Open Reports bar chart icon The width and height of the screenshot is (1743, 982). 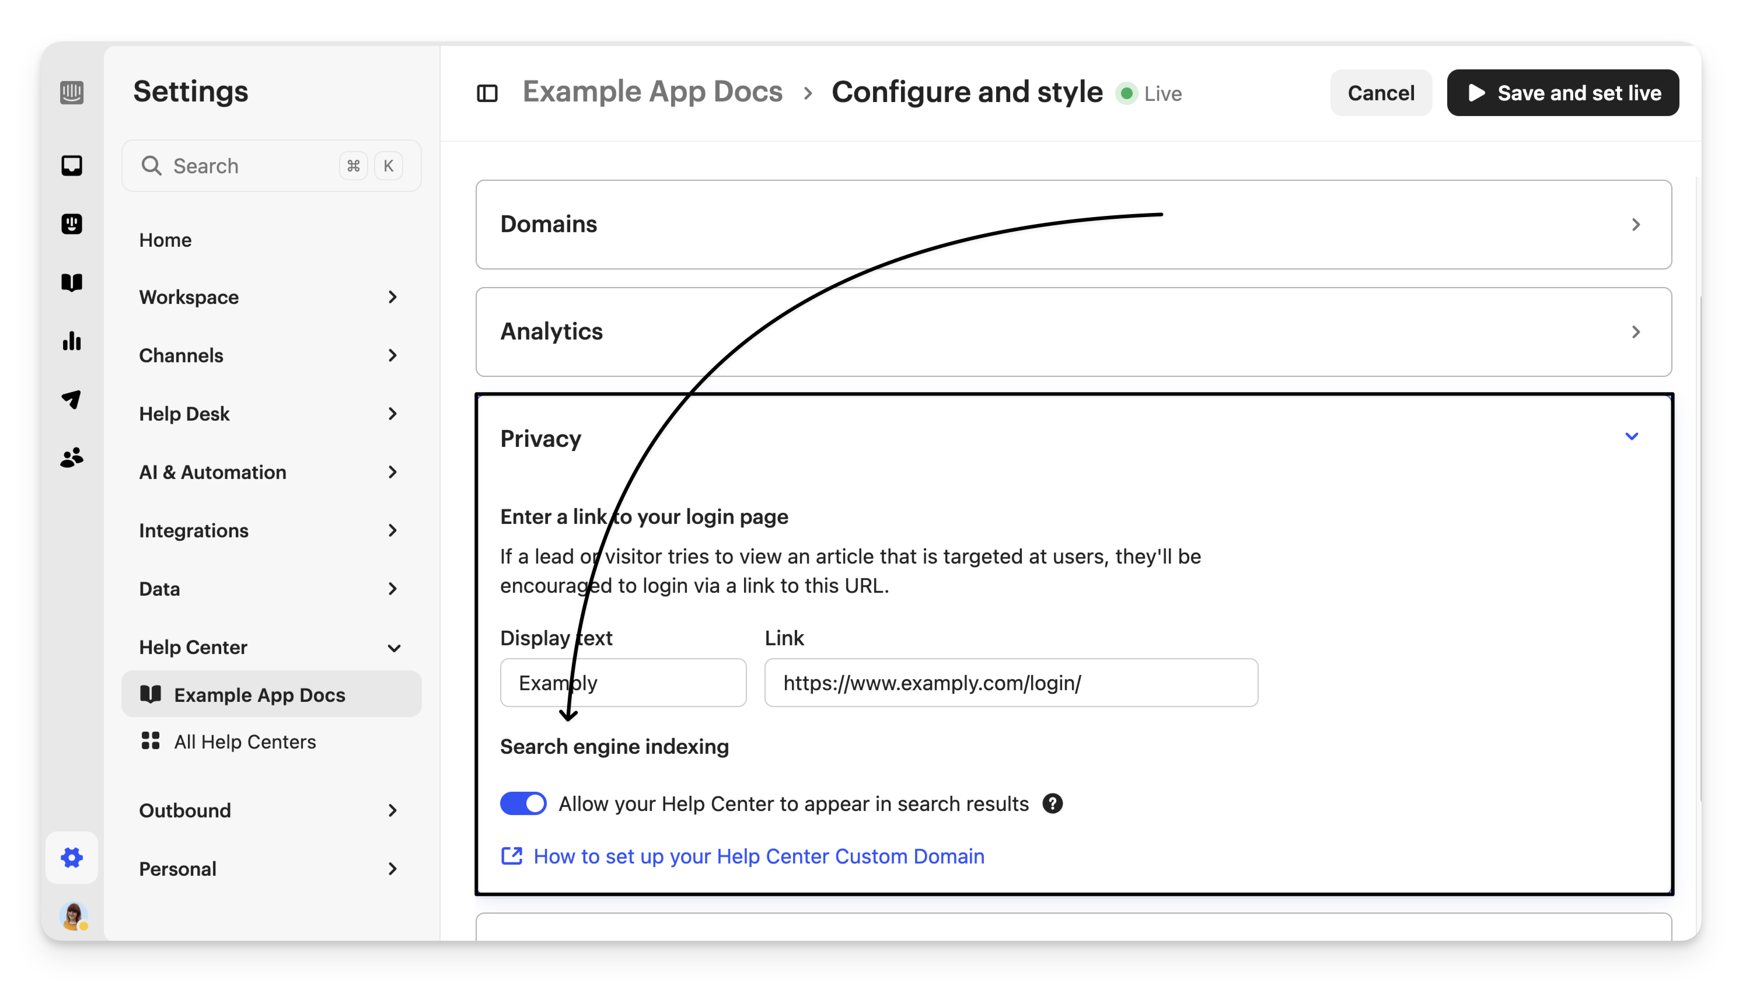[72, 341]
